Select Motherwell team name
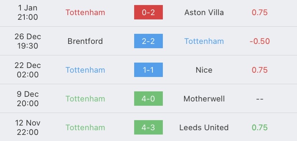This screenshot has width=297, height=141. coord(204,99)
